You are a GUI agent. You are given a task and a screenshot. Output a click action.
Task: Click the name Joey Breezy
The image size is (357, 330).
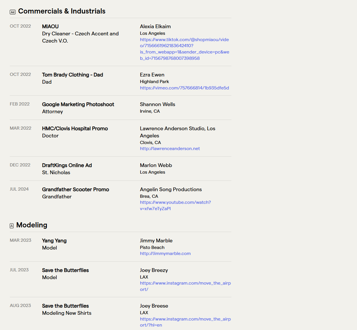[x=154, y=270]
